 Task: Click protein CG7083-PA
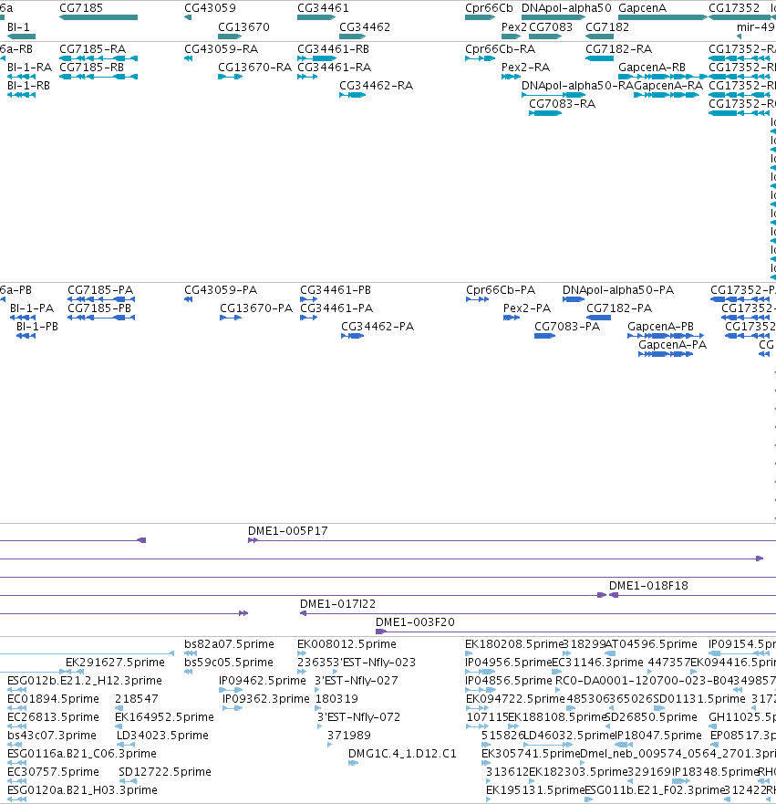(x=567, y=327)
